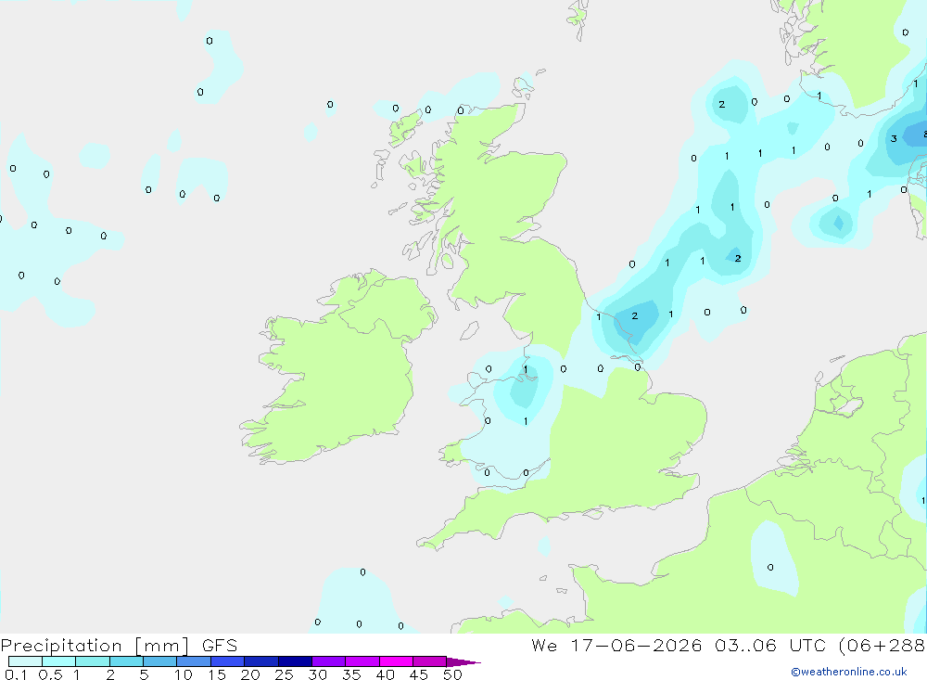
Task: Click the '20' legend scale label
Action: click(x=250, y=674)
